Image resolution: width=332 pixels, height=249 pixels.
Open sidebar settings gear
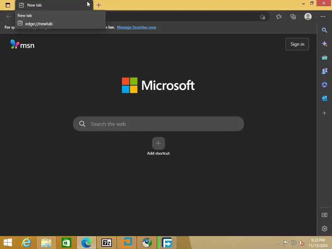tap(324, 229)
